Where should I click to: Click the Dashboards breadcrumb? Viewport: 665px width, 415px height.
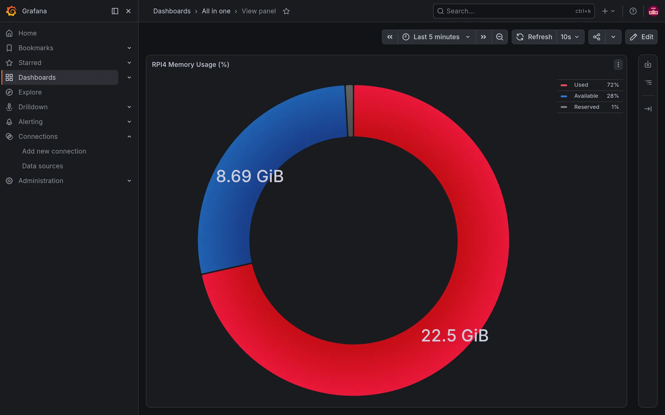(172, 11)
